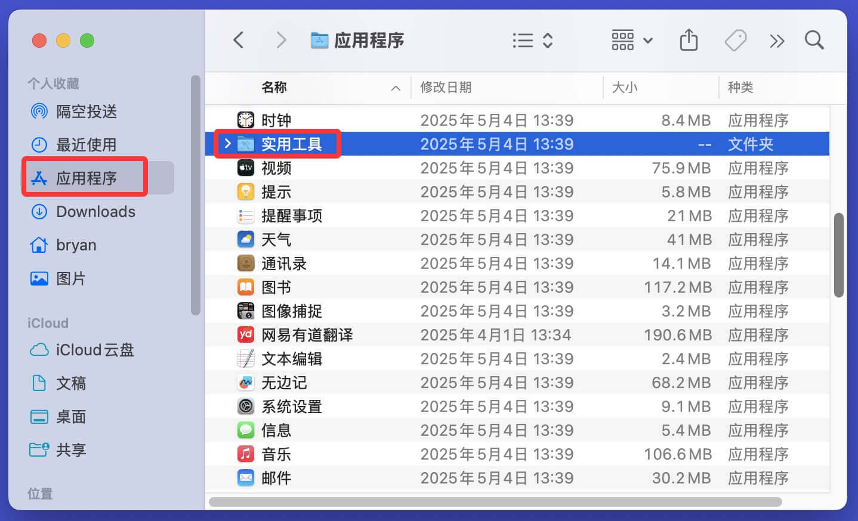Click the Share icon in the toolbar
Screen dimensions: 858x521
pyautogui.click(x=689, y=40)
